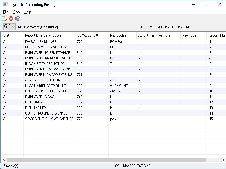Image resolution: width=226 pixels, height=169 pixels.
Task: Click the horizontal scrollbar thumb
Action: tap(106, 160)
